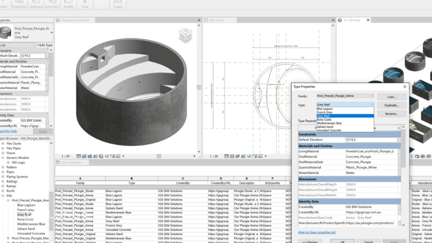
Task: Switch to the Preview Thumbnail tab
Action: tap(75, 20)
